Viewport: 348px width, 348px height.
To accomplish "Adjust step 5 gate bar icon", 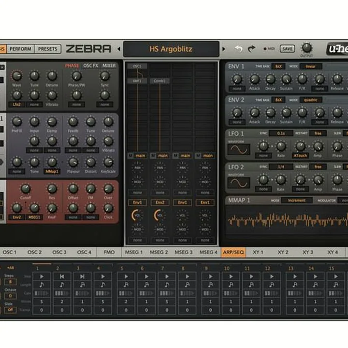I will tap(126, 293).
